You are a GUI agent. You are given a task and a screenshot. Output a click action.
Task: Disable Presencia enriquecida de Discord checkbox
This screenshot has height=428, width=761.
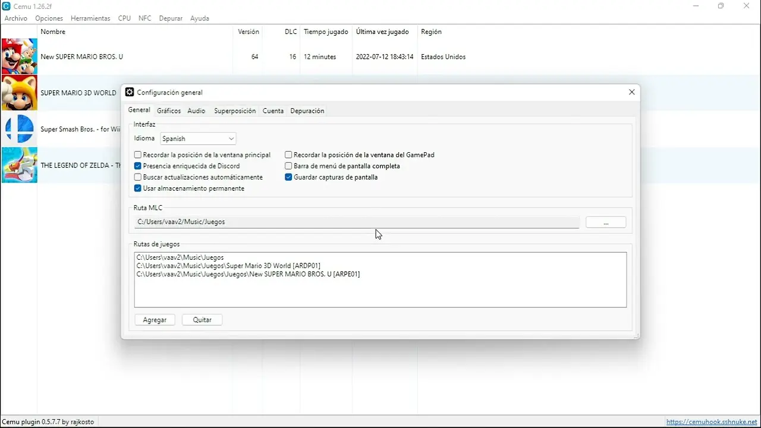138,166
